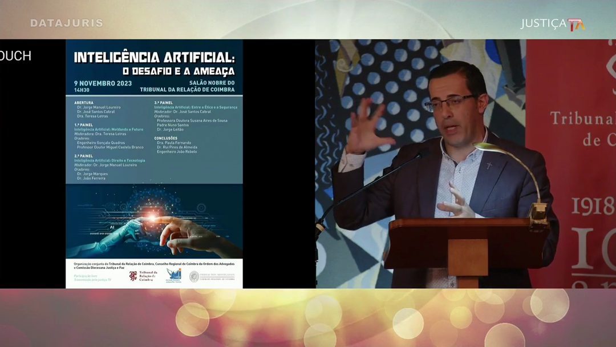Click the DATAJURIS watermark
This screenshot has height=347, width=616.
pos(67,23)
